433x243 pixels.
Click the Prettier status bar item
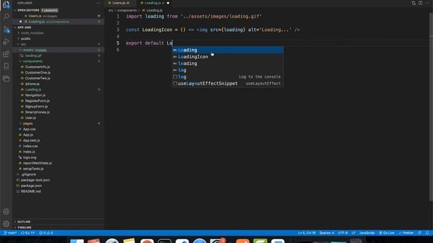click(406, 233)
